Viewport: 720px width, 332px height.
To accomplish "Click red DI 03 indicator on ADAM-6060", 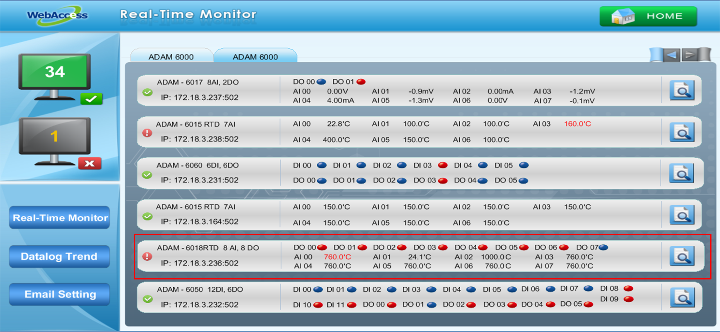I will pyautogui.click(x=443, y=165).
